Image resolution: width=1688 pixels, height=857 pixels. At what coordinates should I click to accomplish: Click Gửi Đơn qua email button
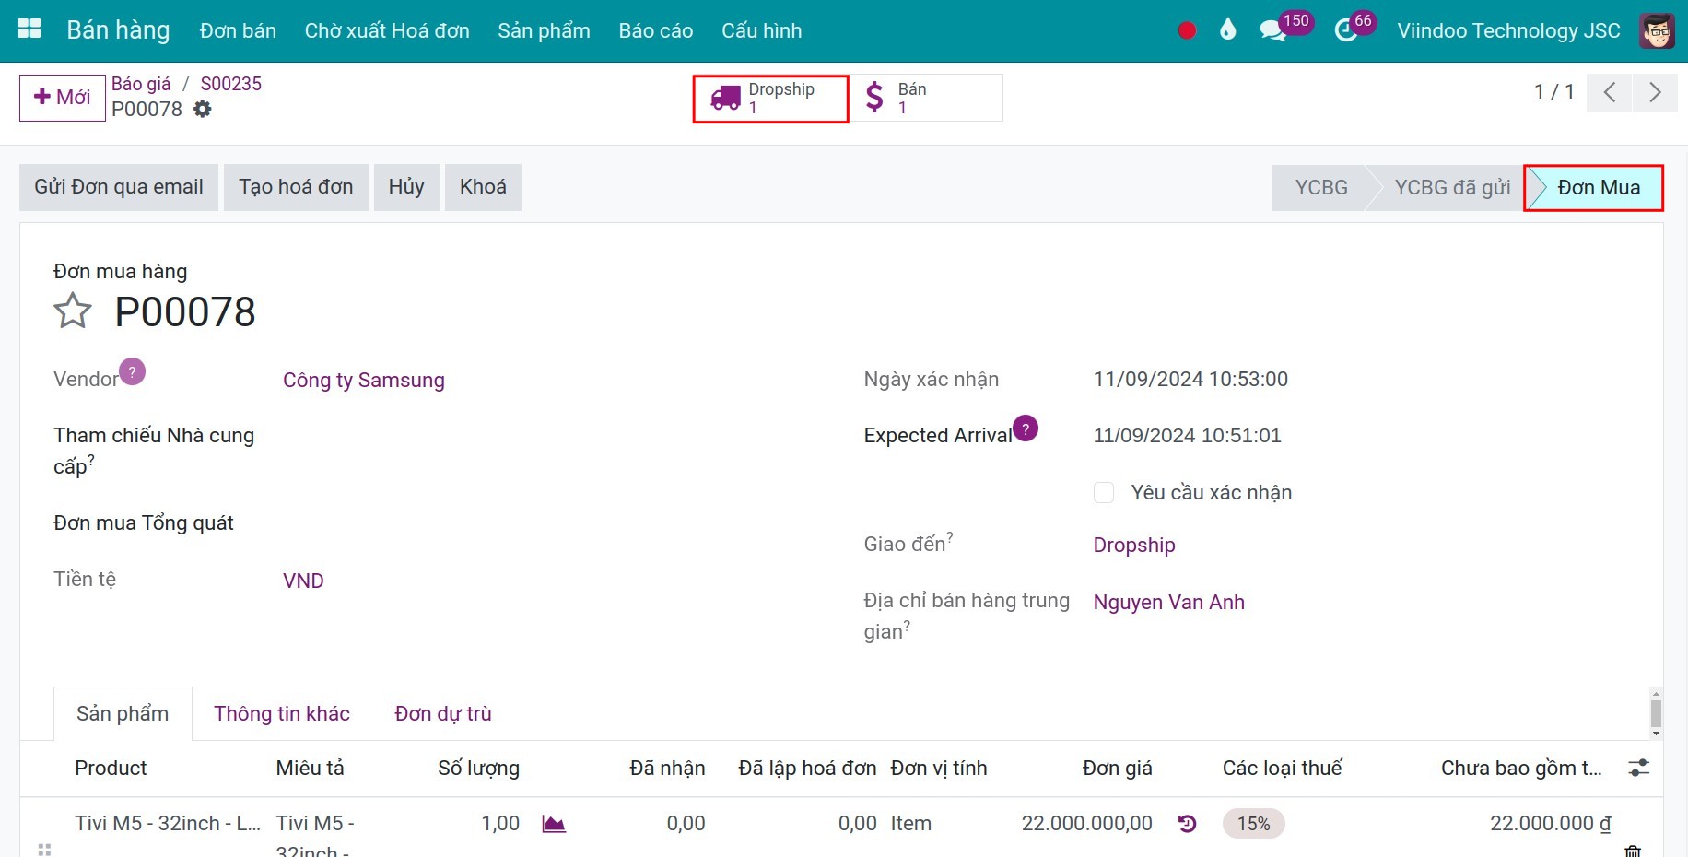coord(119,187)
